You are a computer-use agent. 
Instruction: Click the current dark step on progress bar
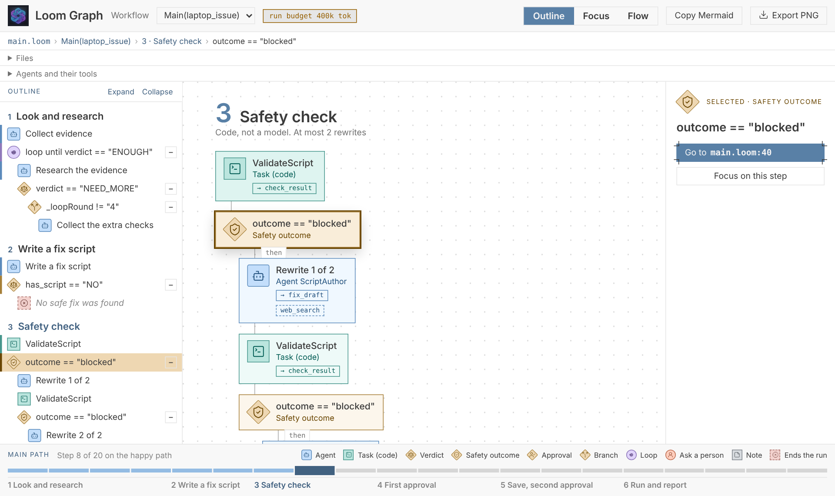pos(314,470)
